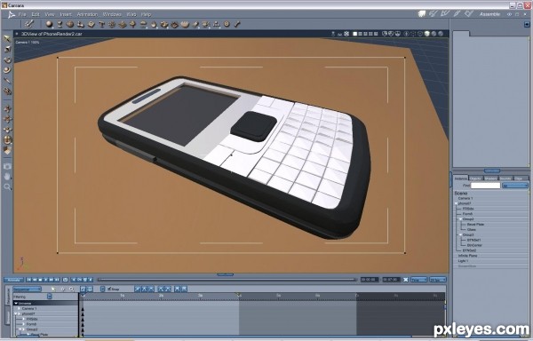The image size is (533, 341).
Task: Select Infinite Plane in the scene tree
Action: (x=468, y=256)
